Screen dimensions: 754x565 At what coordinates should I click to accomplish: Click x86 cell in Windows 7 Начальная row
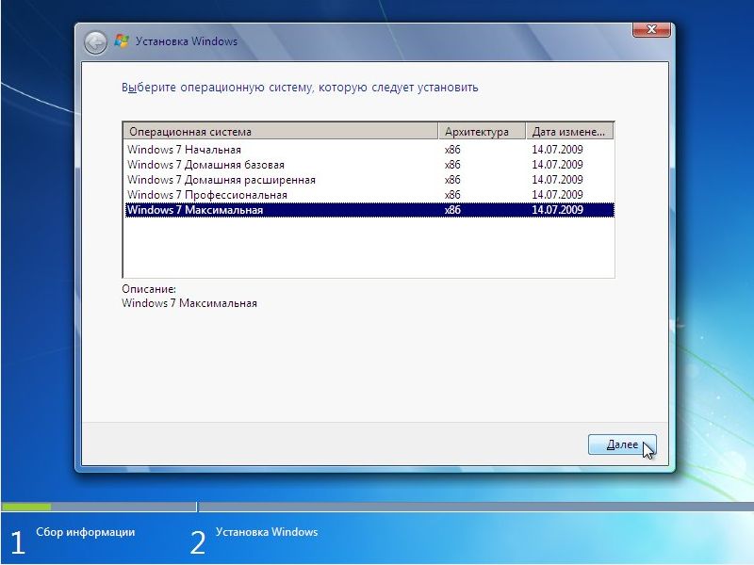tap(452, 150)
